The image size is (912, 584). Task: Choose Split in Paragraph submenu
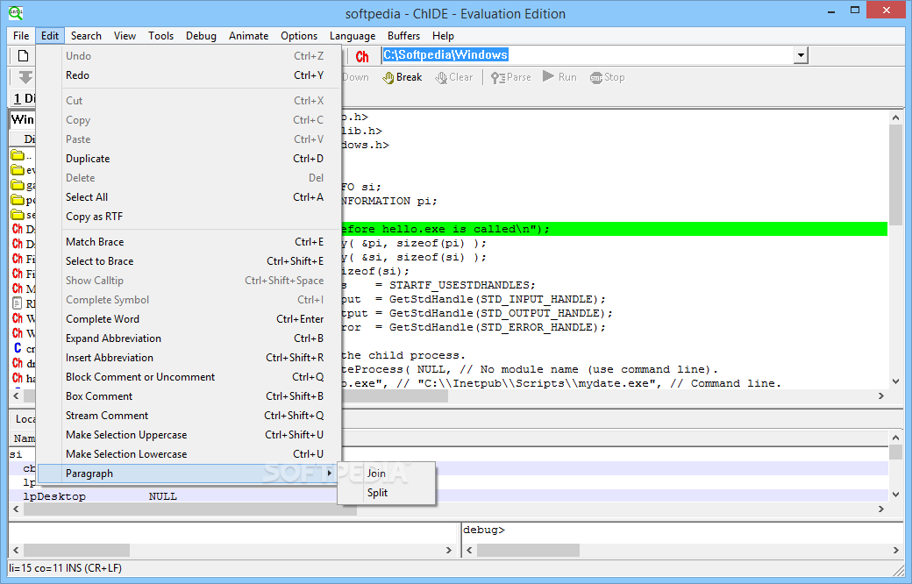(x=386, y=493)
